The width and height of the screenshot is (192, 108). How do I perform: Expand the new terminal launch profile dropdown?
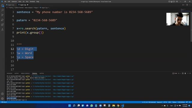(x=180, y=73)
